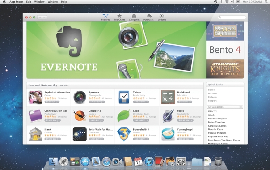Open the Help menu
Viewport: 270px width, 170px height.
tap(64, 2)
